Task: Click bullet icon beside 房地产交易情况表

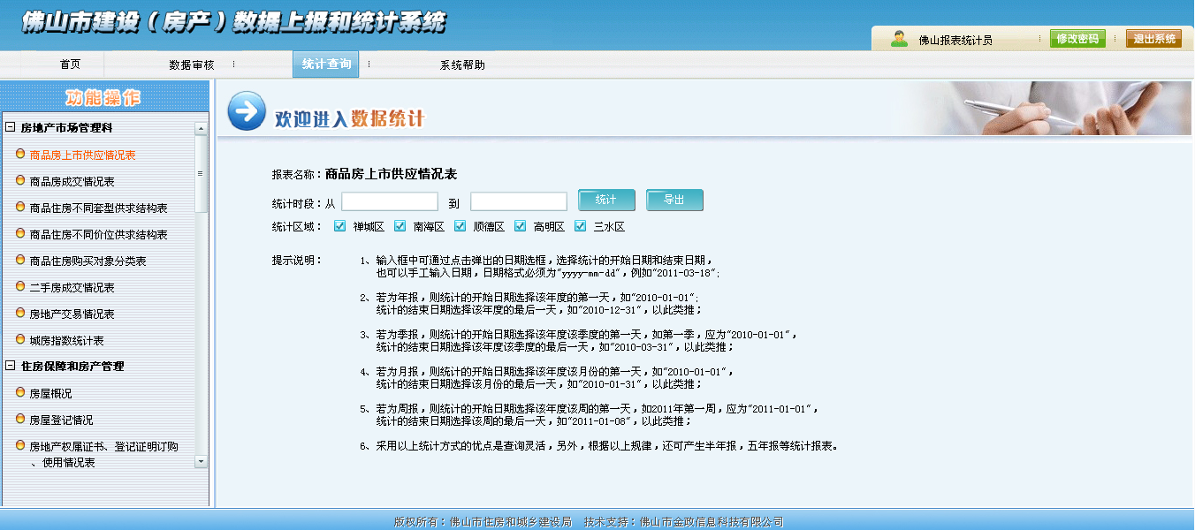Action: click(x=20, y=313)
